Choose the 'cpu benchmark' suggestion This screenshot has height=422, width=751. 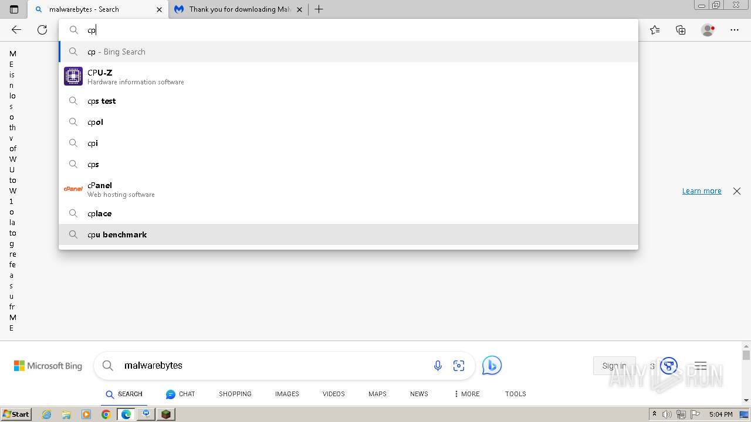(x=349, y=234)
